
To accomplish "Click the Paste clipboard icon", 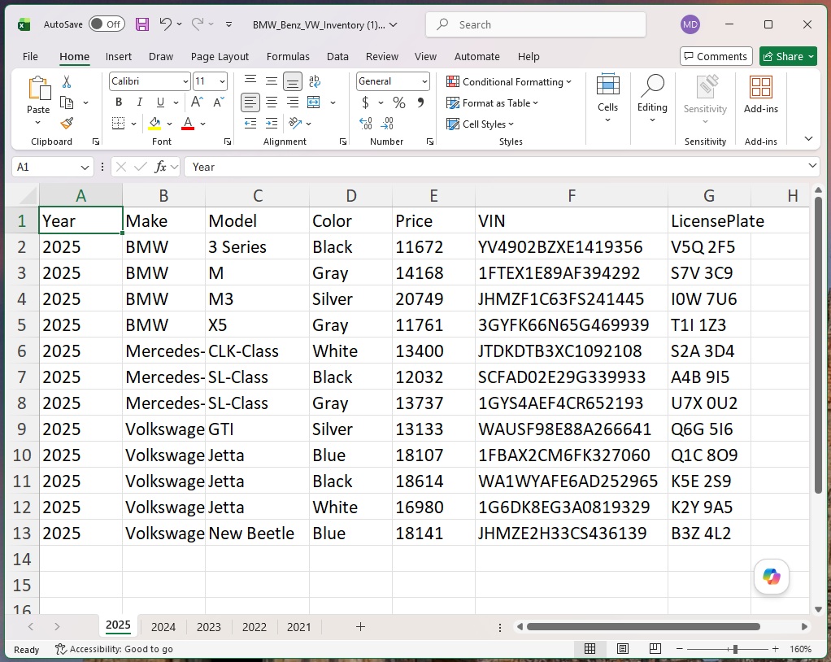I will 39,88.
